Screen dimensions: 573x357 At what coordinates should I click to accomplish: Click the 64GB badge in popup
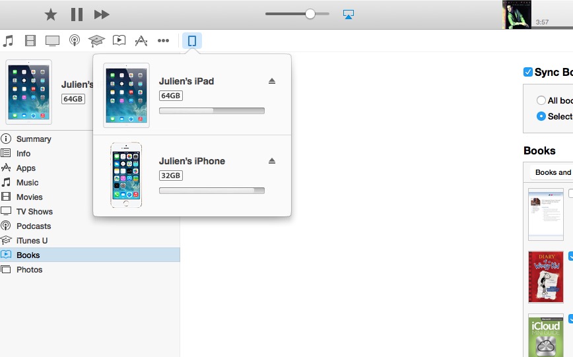point(171,96)
